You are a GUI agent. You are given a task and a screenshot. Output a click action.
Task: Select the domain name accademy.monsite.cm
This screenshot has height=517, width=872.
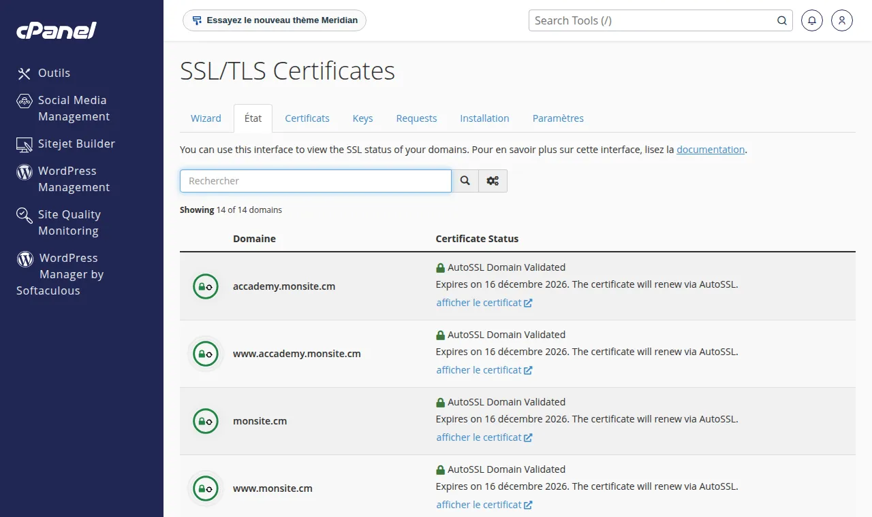[x=284, y=286]
